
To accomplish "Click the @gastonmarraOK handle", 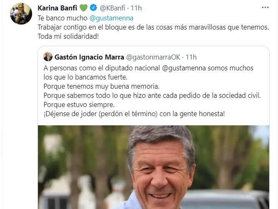I will point(153,57).
